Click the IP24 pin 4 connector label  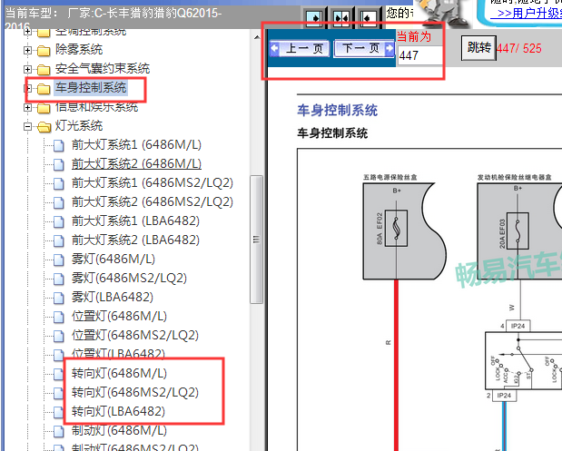[518, 326]
